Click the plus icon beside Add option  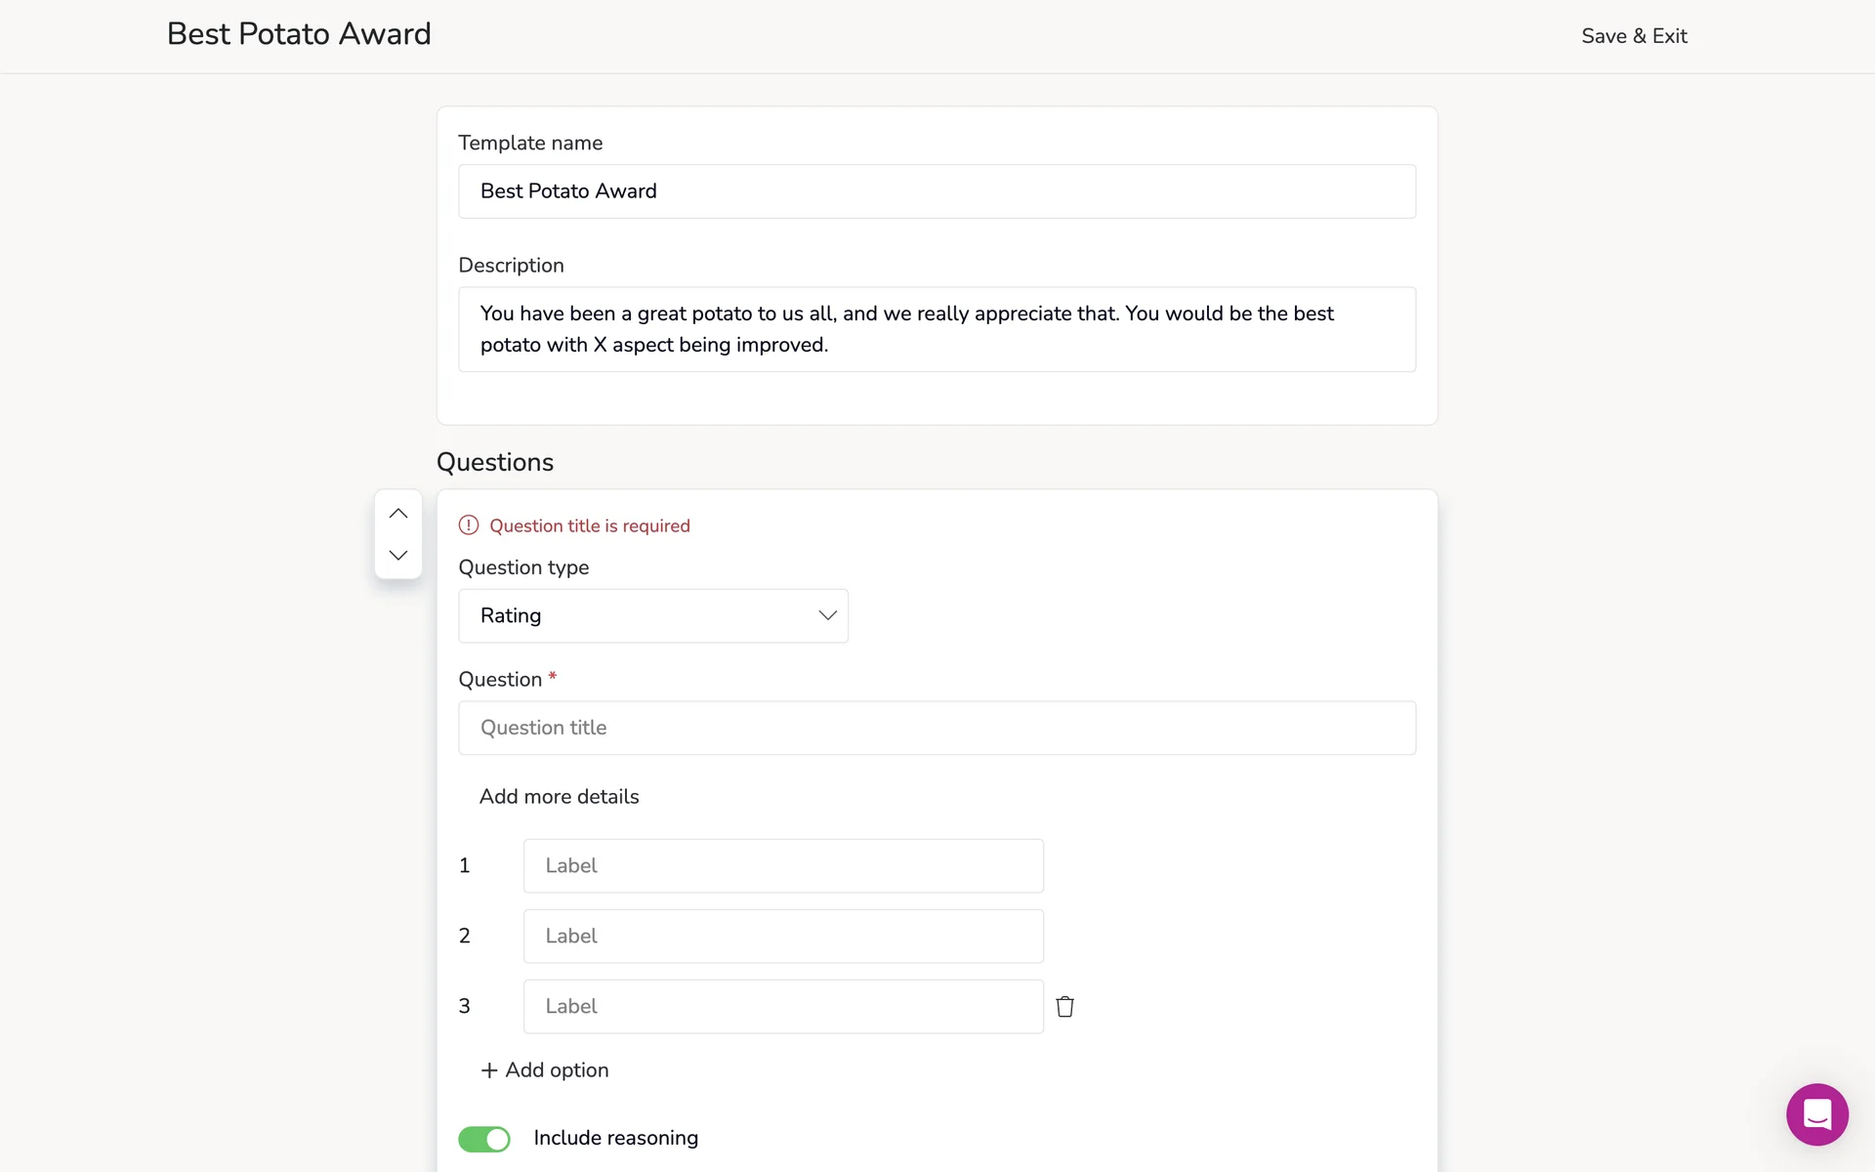point(489,1070)
